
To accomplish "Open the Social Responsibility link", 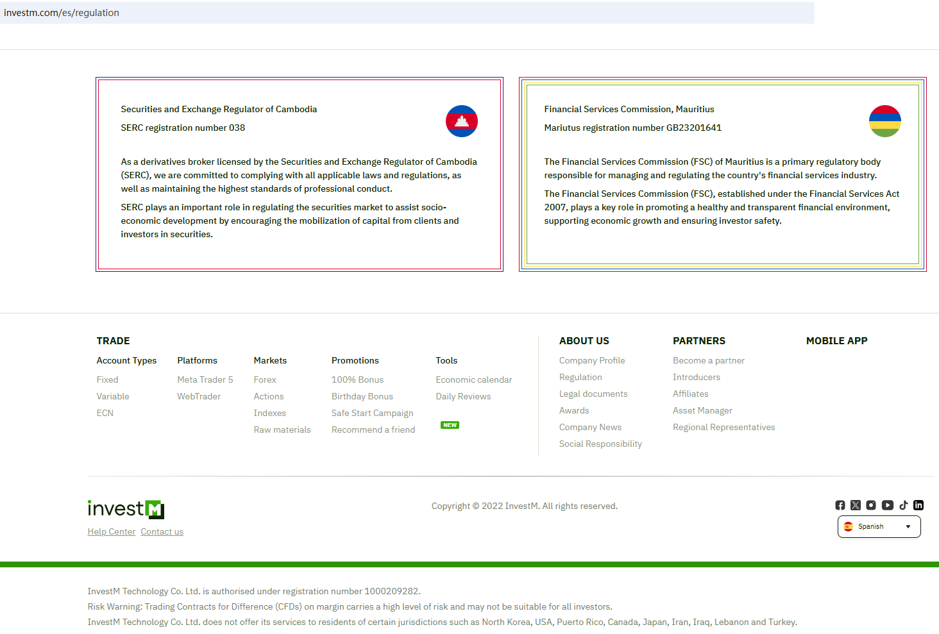I will [600, 444].
